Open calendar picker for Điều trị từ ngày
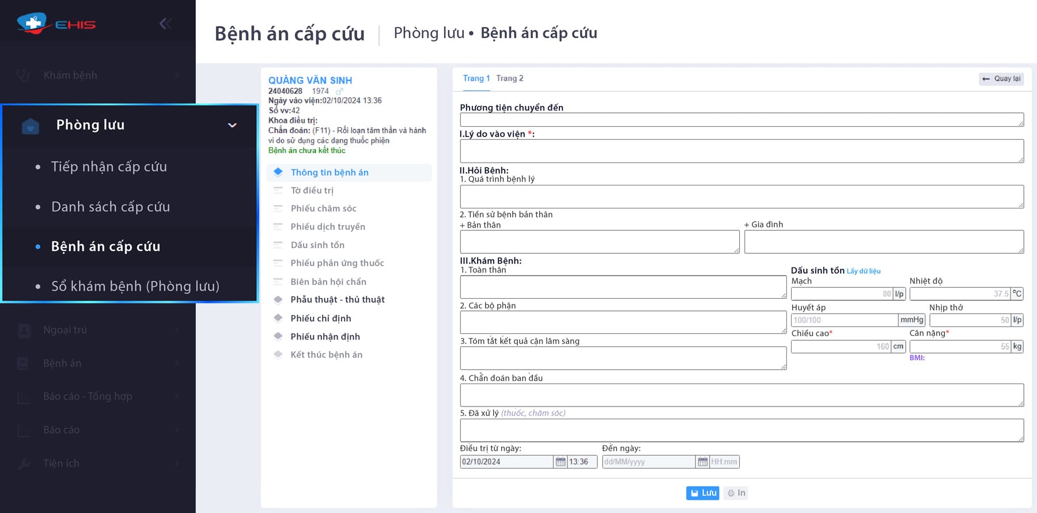1037x513 pixels. click(560, 462)
